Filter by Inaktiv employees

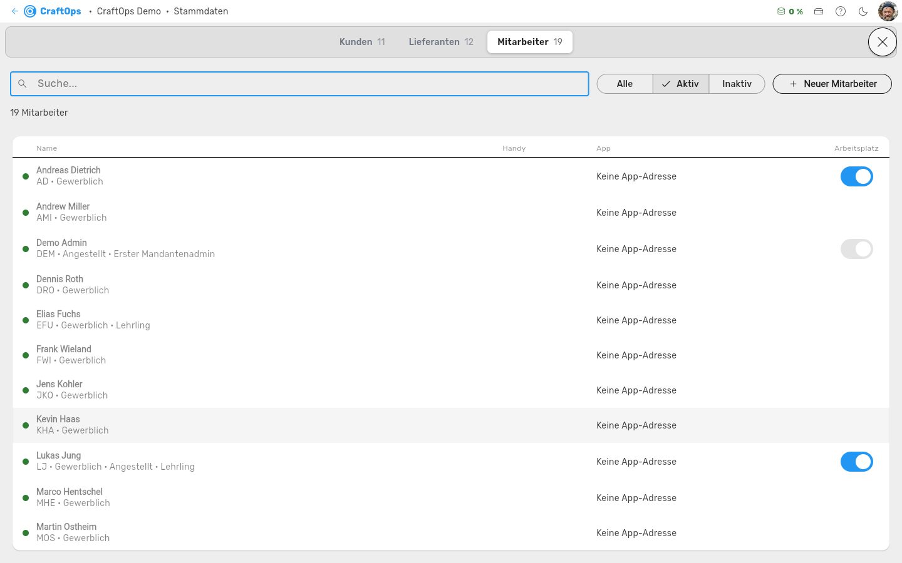pos(737,84)
